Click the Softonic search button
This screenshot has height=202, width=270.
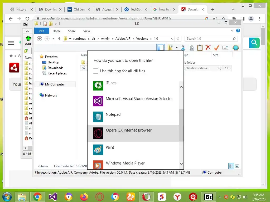(254, 43)
